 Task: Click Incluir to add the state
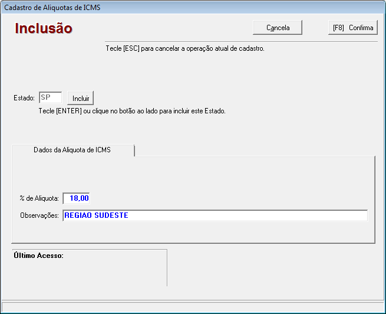click(x=81, y=98)
